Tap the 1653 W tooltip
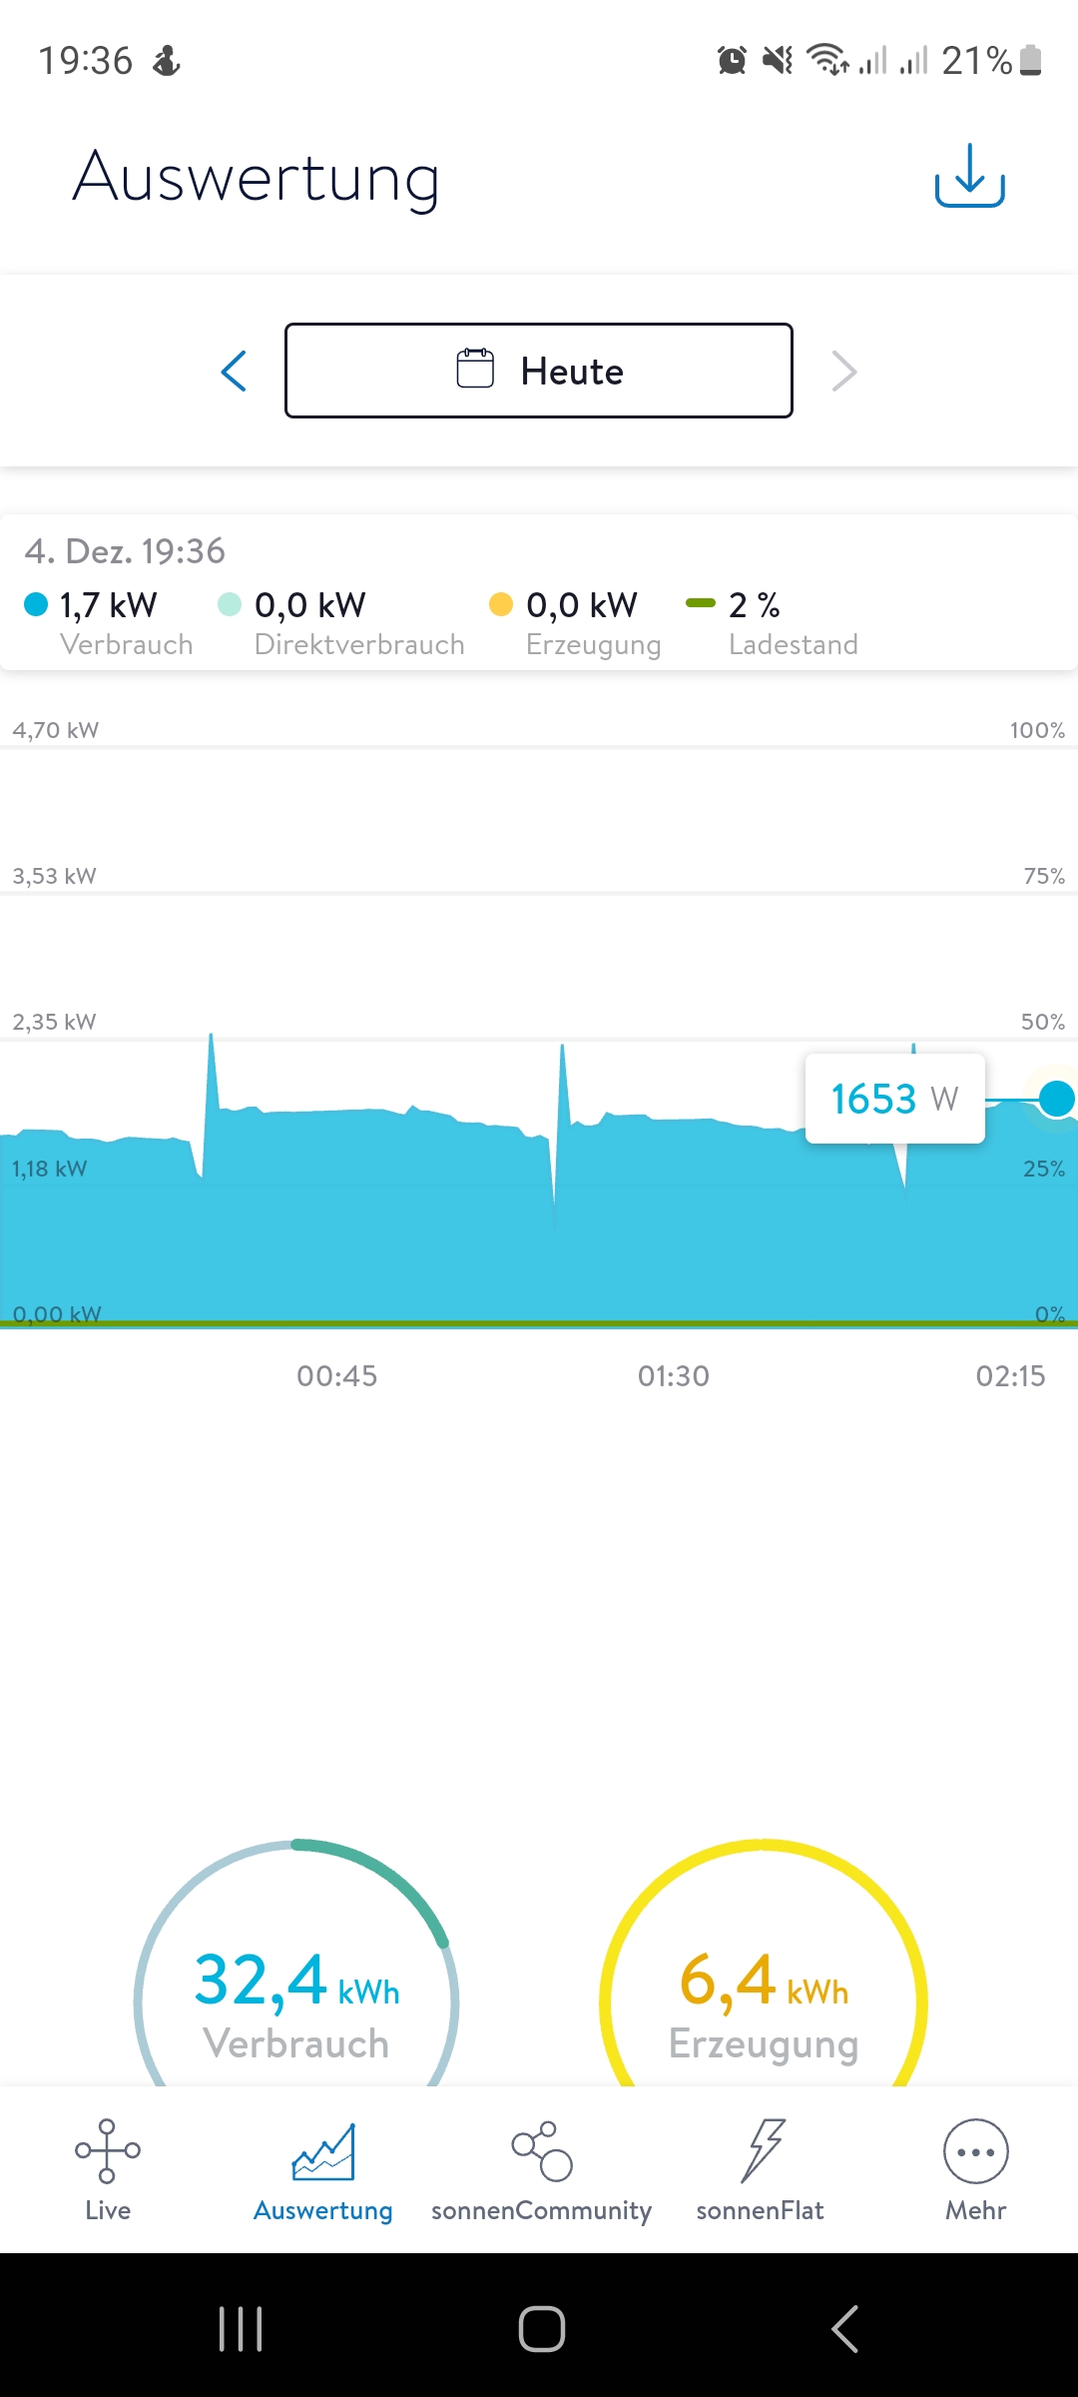The image size is (1078, 2397). 895,1099
